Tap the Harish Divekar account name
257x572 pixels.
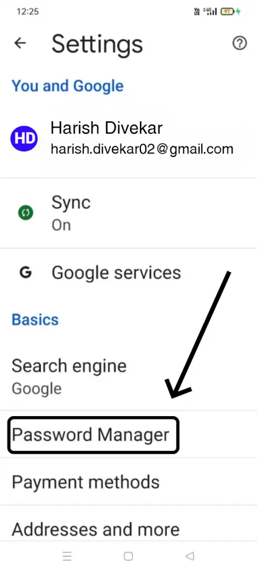coord(106,128)
